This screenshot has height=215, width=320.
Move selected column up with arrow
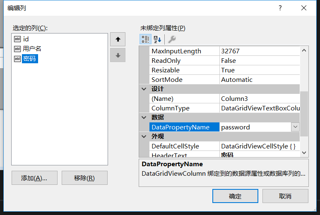pos(118,39)
